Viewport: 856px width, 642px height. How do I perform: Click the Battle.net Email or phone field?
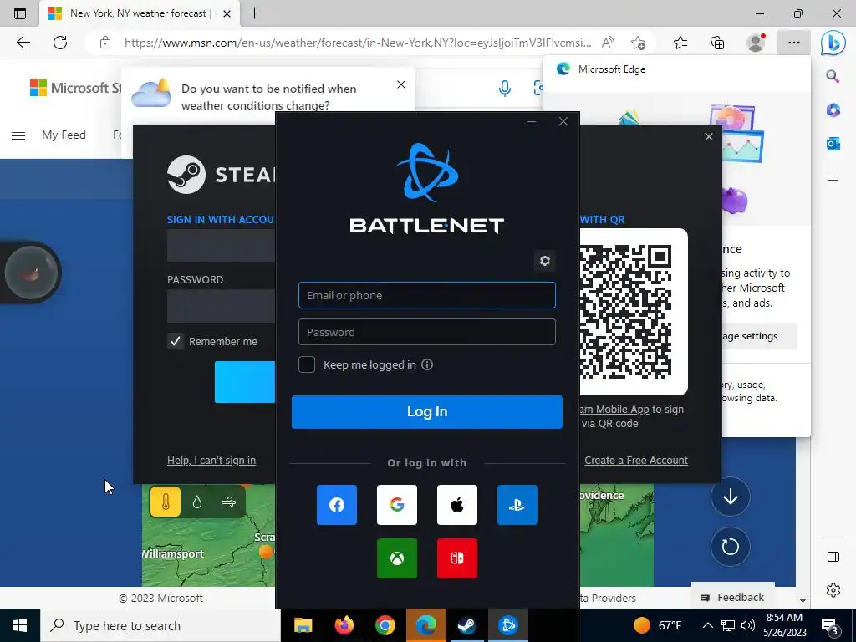click(x=427, y=295)
